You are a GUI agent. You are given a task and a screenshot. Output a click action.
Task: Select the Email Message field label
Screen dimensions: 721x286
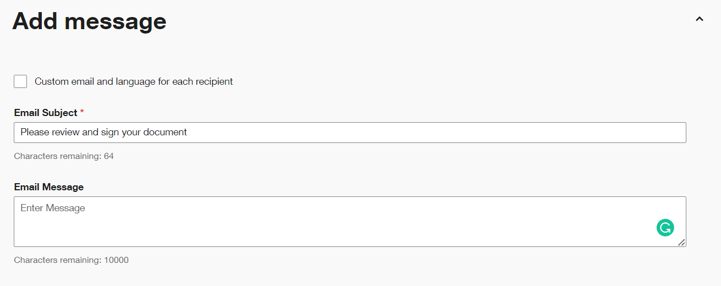[49, 187]
